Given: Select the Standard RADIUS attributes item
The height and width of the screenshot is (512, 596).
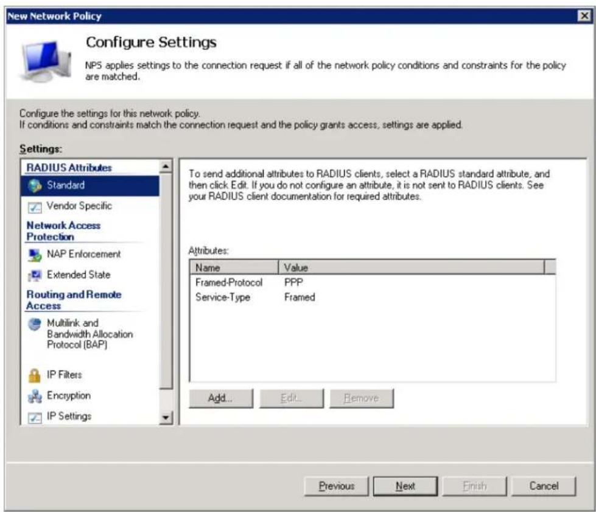Looking at the screenshot, I should click(90, 185).
